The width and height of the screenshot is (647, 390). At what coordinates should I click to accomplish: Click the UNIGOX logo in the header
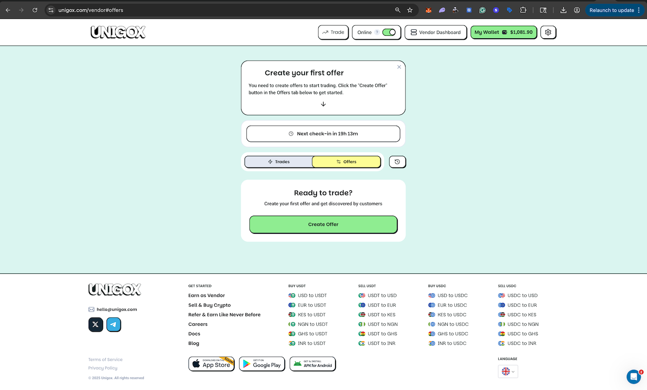pos(117,32)
